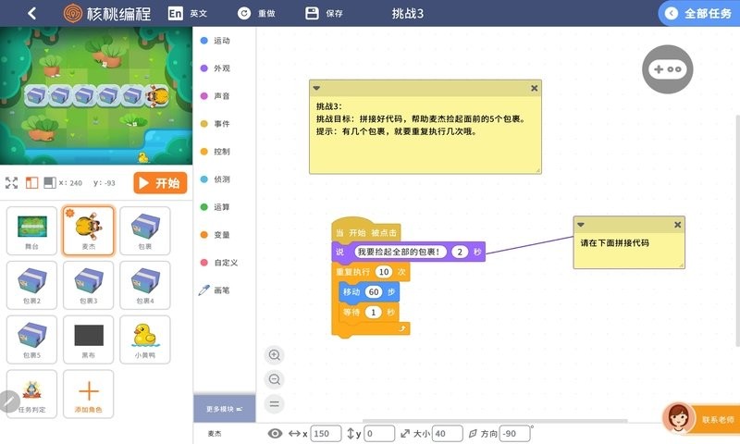Click the back arrow in header

32,14
